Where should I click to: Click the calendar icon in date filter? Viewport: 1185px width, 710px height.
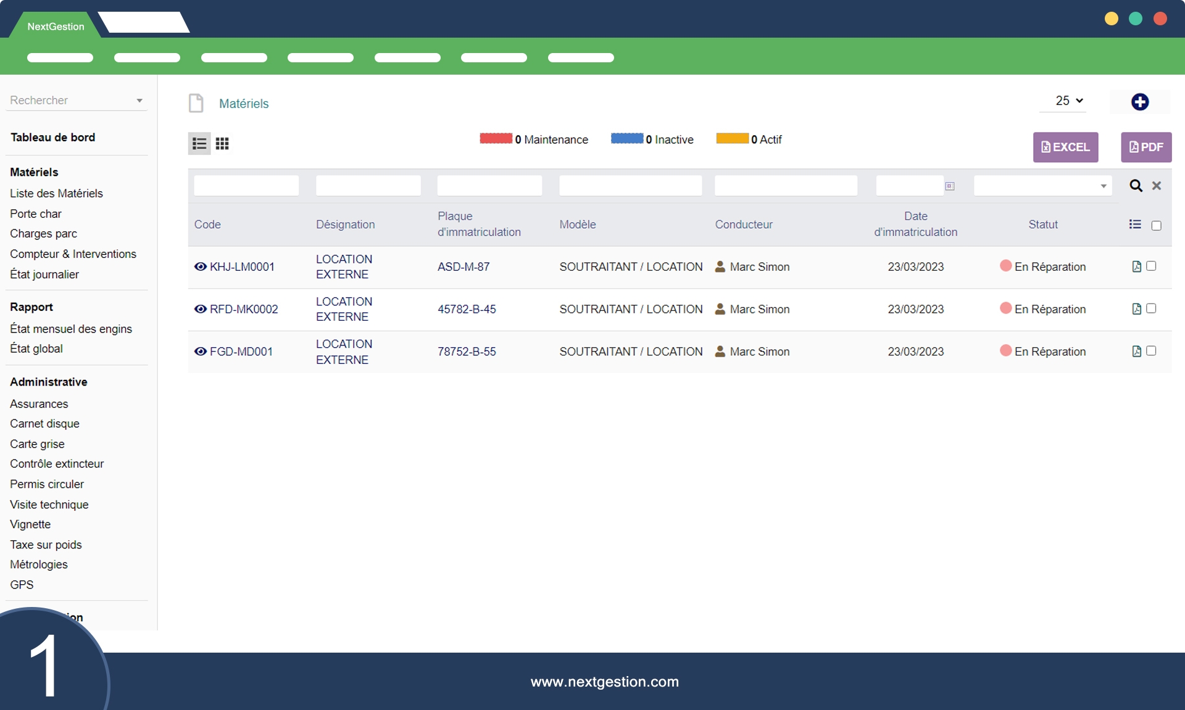[x=950, y=186]
